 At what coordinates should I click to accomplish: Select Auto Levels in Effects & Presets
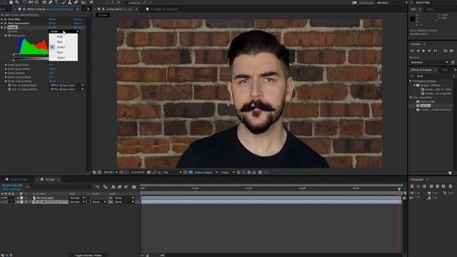pyautogui.click(x=428, y=101)
